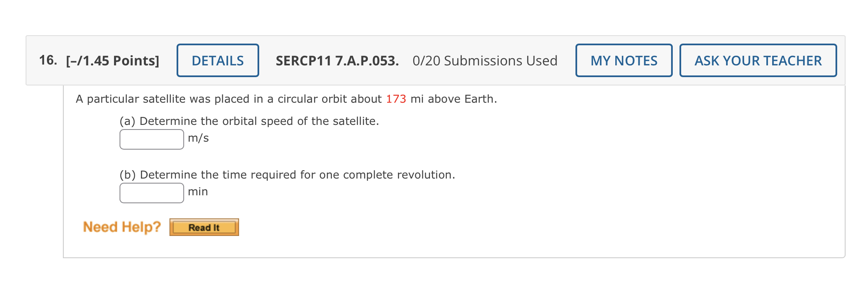Image resolution: width=859 pixels, height=285 pixels.
Task: Select the part (a) question text
Action: pyautogui.click(x=249, y=121)
